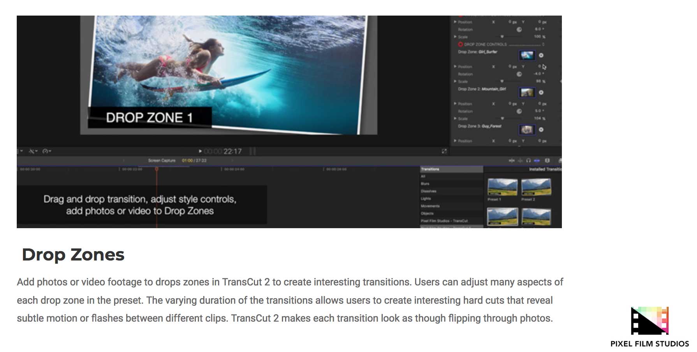Toggle timeline snapping (blue icon)

(537, 160)
